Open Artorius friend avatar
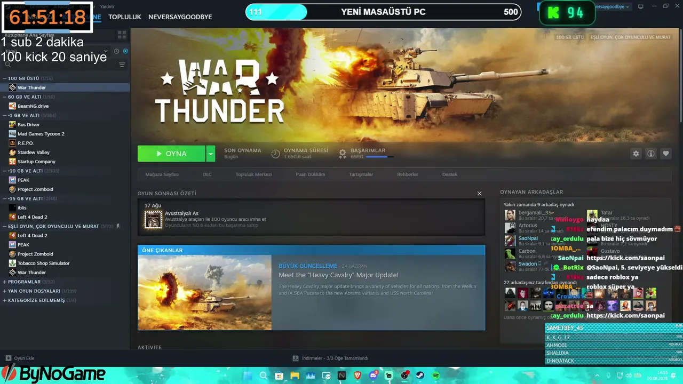The width and height of the screenshot is (683, 384). click(x=510, y=228)
